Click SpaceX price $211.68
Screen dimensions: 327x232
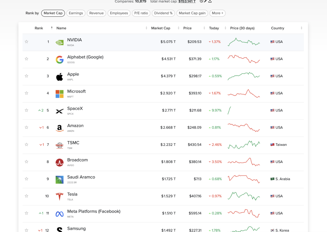tap(195, 110)
